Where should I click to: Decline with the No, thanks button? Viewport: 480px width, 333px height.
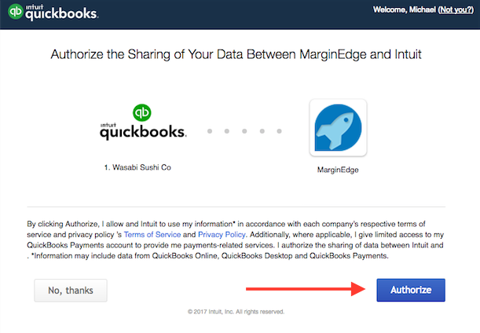point(71,291)
